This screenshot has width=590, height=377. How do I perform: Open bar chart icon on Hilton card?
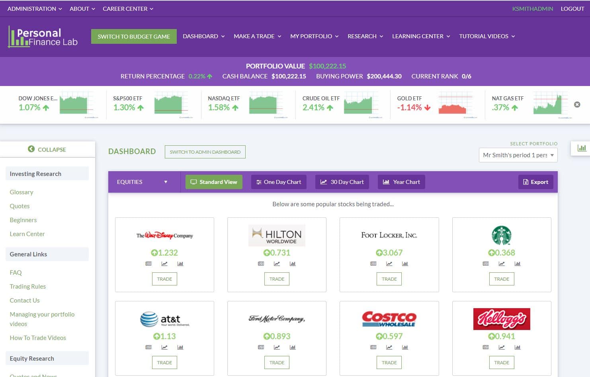click(x=293, y=264)
